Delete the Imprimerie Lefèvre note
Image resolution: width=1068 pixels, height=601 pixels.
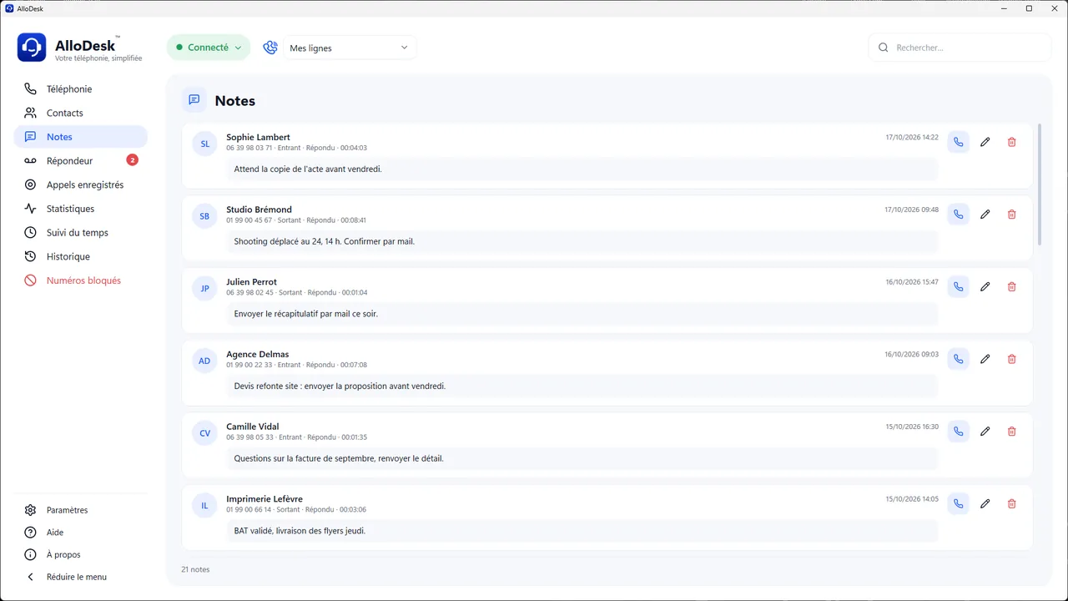(1012, 503)
